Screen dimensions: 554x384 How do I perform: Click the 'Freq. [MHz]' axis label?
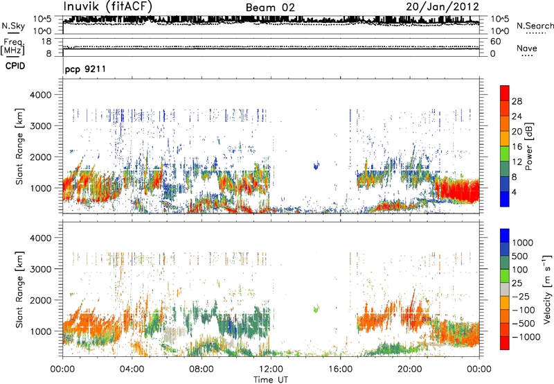point(14,46)
